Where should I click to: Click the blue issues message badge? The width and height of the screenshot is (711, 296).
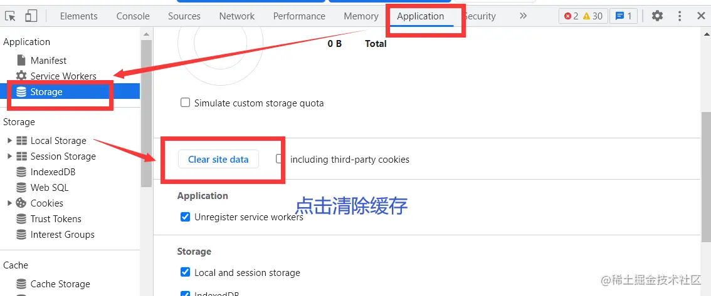point(623,16)
